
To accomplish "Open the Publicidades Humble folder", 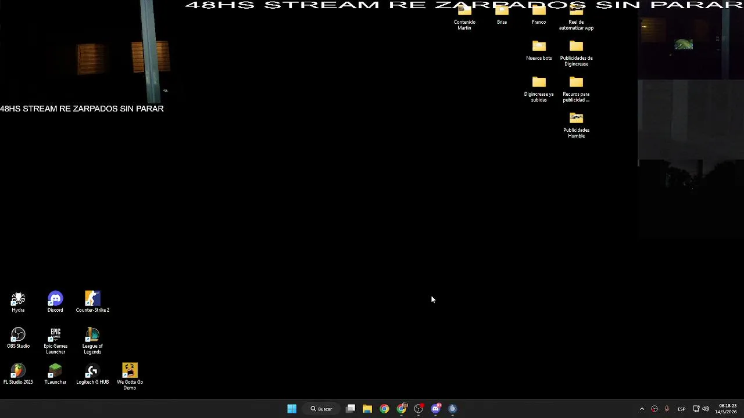I will [x=576, y=125].
